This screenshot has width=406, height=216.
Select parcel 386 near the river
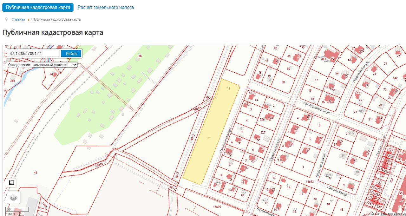tap(13, 81)
